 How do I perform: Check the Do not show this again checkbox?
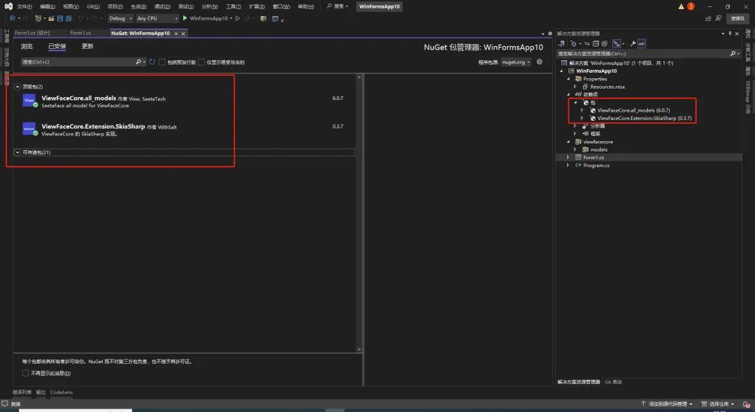click(x=26, y=373)
